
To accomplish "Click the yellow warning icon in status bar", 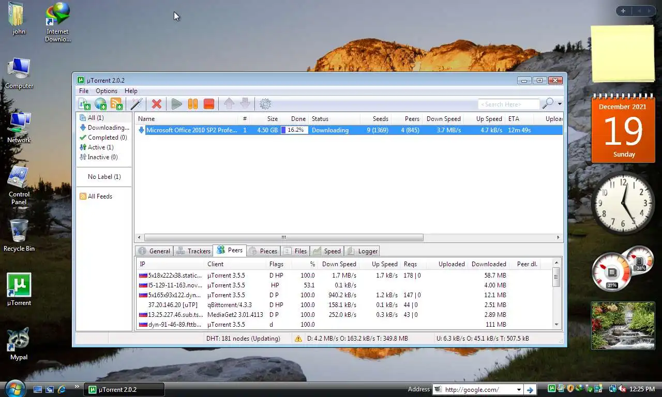I will (x=298, y=339).
